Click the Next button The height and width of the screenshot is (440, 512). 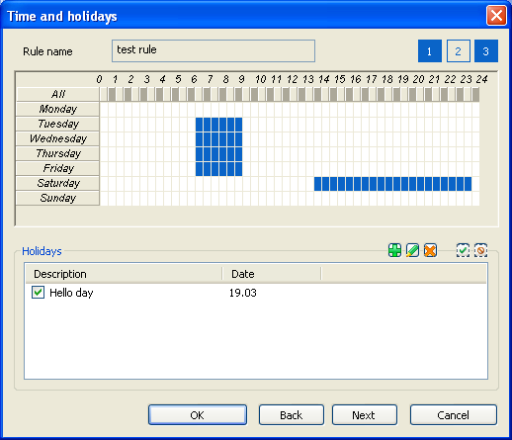point(365,415)
